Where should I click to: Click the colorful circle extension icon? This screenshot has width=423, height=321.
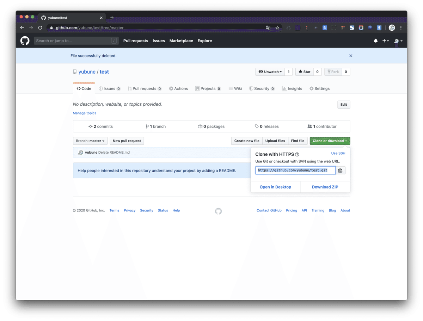click(361, 27)
